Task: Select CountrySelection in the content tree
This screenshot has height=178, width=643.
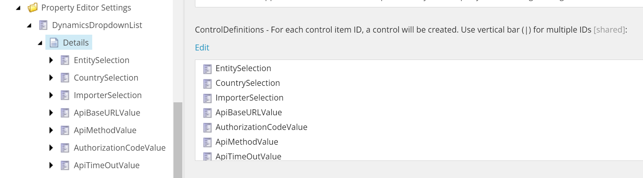Action: (x=106, y=78)
